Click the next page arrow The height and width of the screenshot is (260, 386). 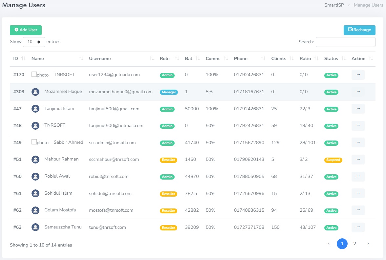pos(368,244)
